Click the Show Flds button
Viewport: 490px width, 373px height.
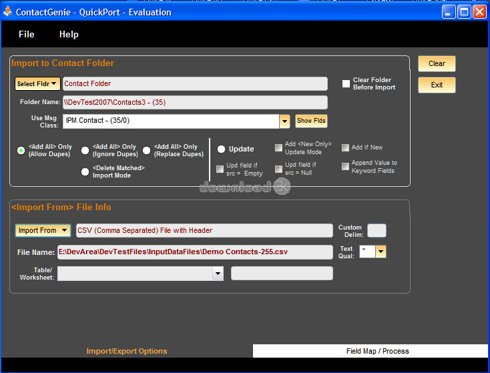pos(311,121)
